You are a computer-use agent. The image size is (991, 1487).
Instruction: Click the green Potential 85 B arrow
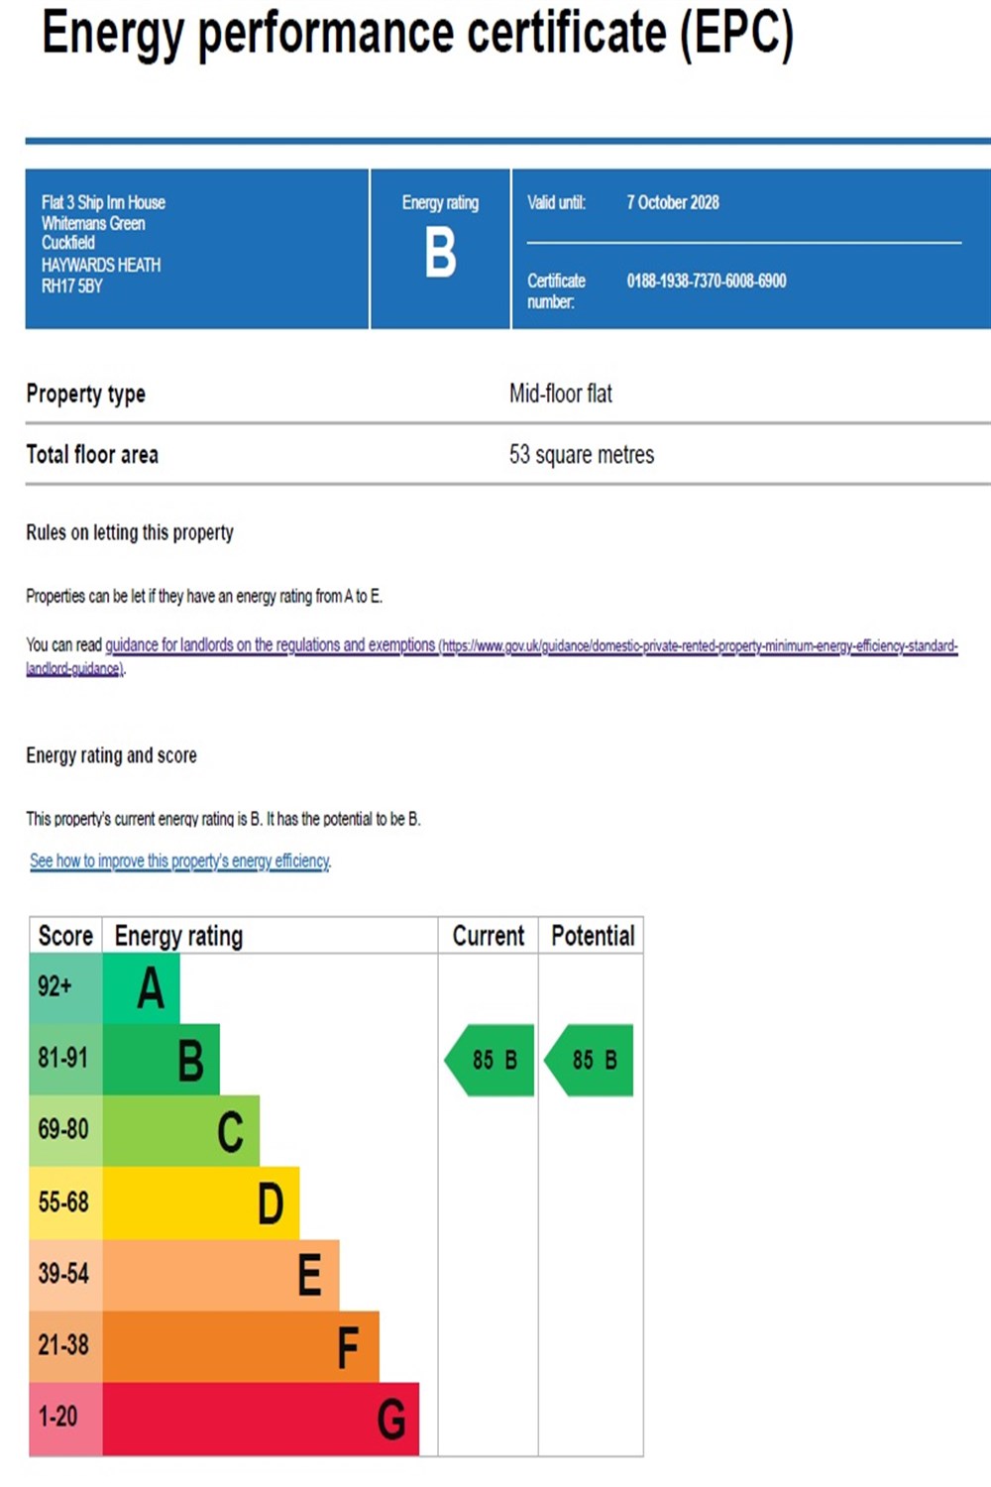(591, 1060)
